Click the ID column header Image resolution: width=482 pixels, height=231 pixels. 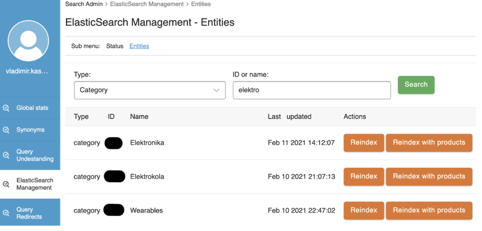click(x=111, y=117)
